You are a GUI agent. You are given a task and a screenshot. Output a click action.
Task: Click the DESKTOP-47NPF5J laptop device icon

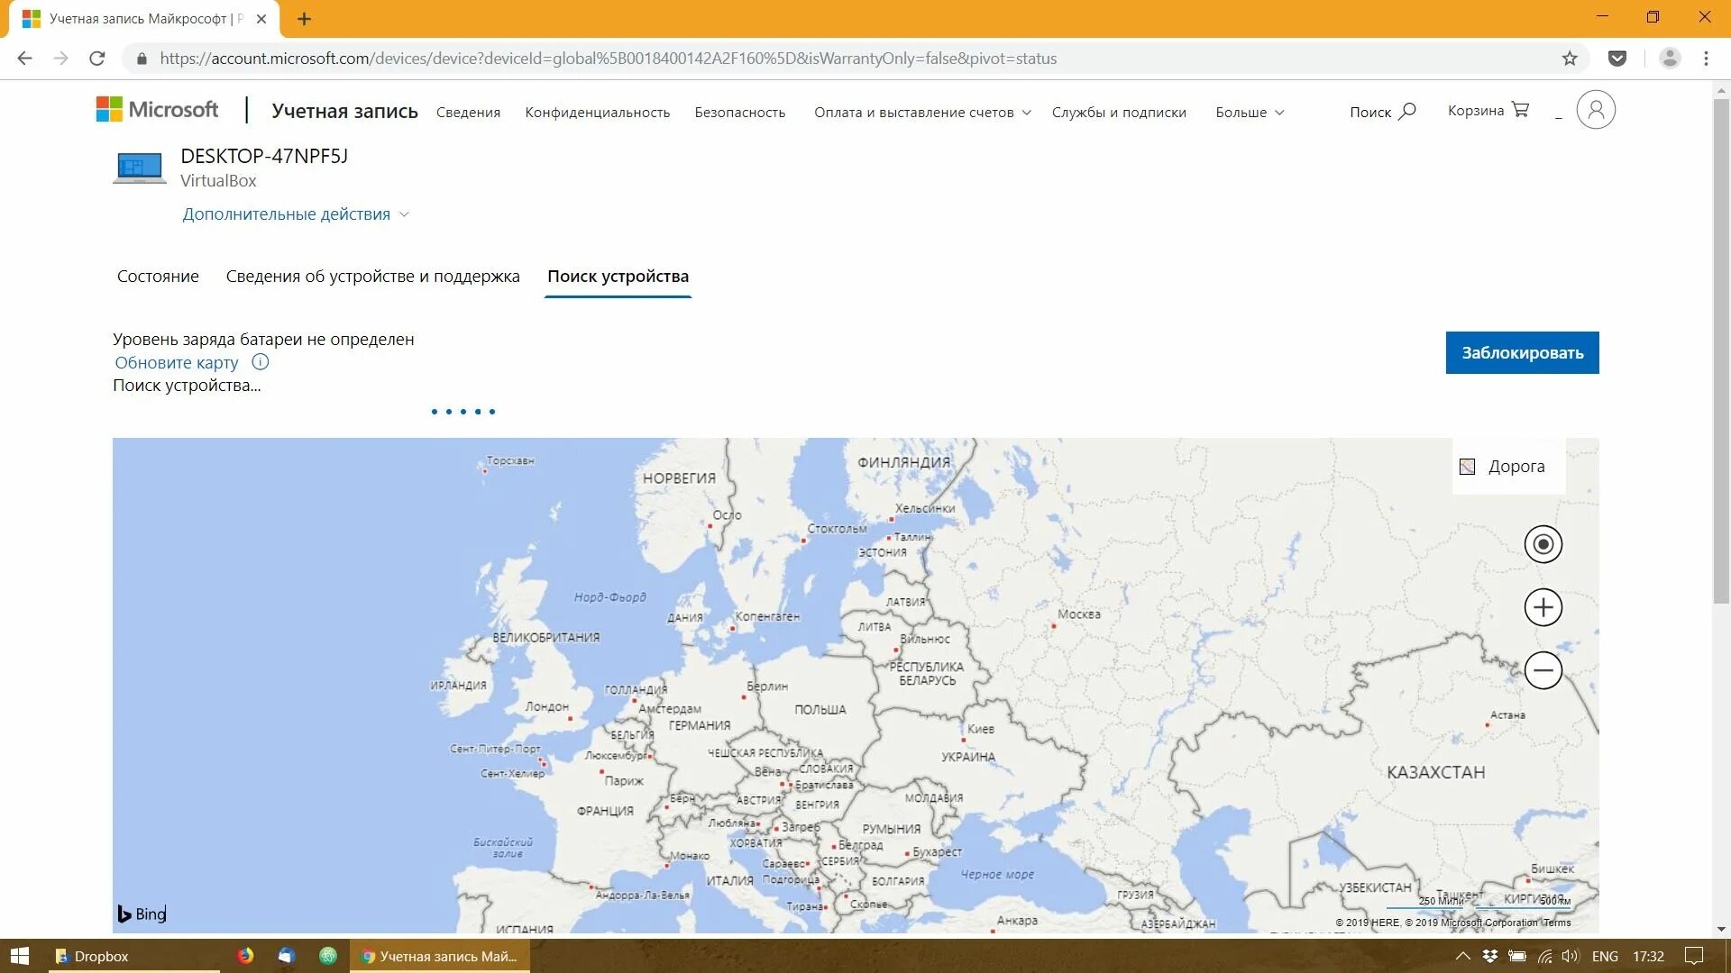(x=140, y=168)
